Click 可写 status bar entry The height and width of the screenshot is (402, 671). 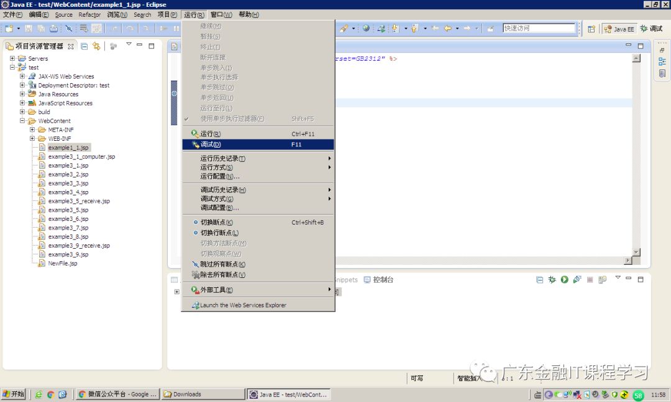click(x=417, y=378)
